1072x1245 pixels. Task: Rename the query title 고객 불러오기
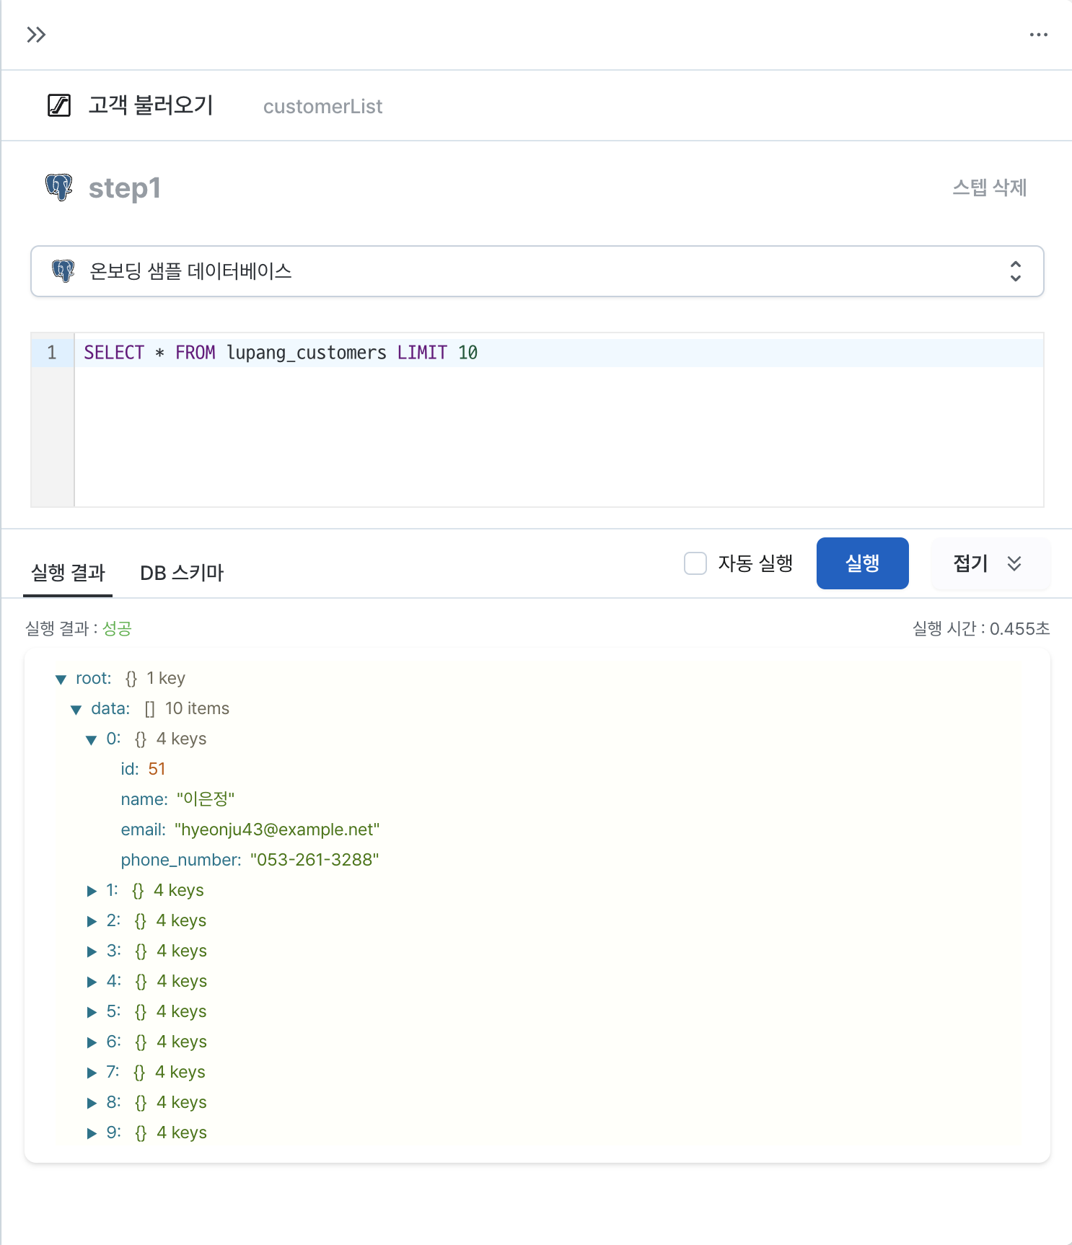[151, 105]
